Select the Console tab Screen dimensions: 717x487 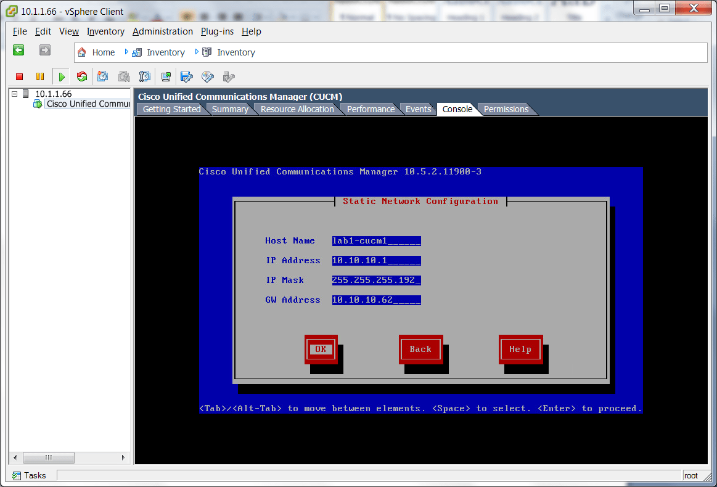point(457,109)
